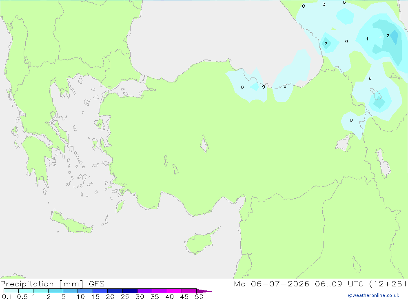Click the '45' legend scale label

coord(184,297)
